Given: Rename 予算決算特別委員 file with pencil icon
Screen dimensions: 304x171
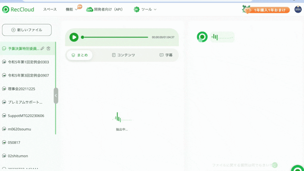Looking at the screenshot, I should pos(43,48).
